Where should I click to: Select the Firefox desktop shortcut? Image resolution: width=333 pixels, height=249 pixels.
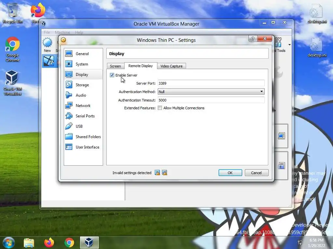38,13
